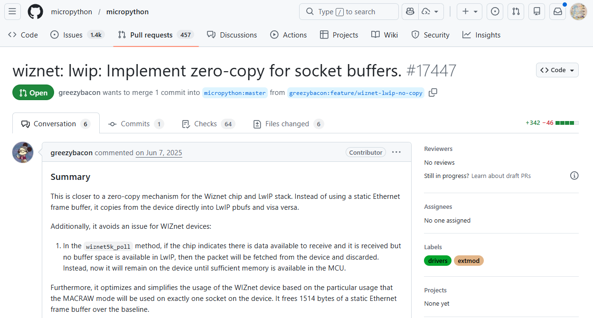
Task: Expand the Code dropdown button
Action: (557, 70)
